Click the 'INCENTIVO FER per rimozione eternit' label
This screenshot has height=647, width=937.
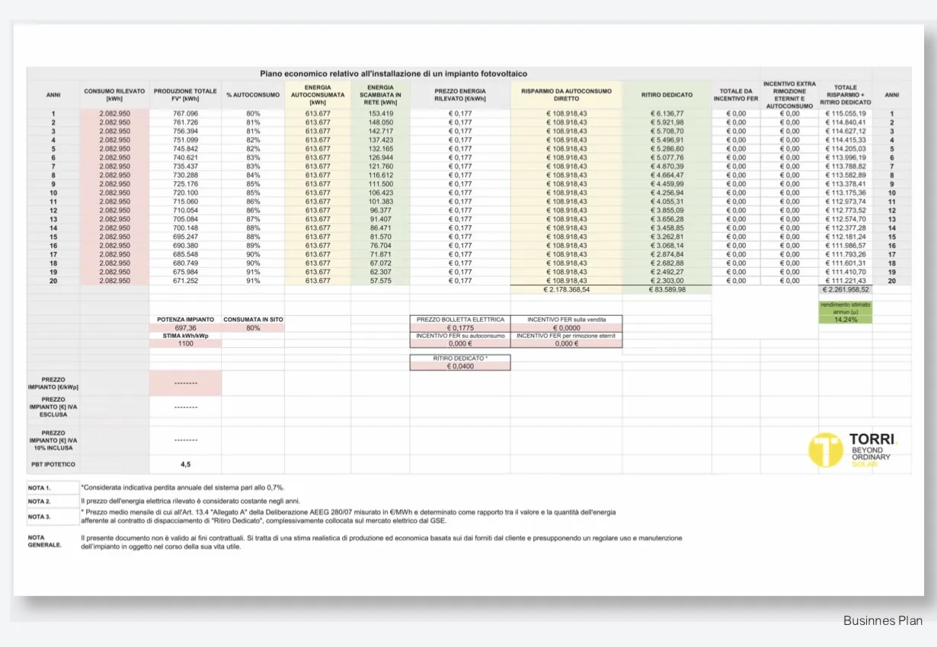point(566,336)
